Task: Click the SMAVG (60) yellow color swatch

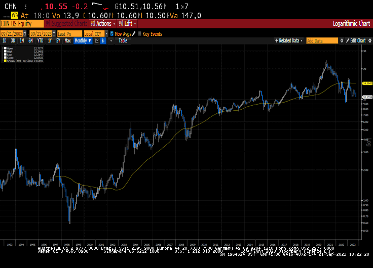Action: pyautogui.click(x=5, y=61)
